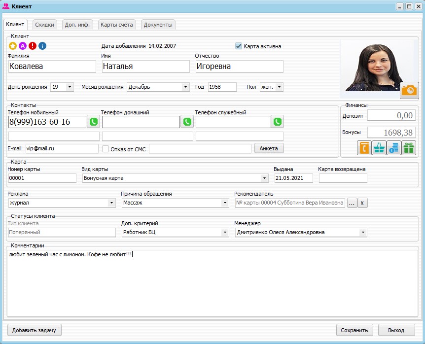Viewport: 425px width, 344px height.
Task: Open the orange phone book icon
Action: pos(364,148)
